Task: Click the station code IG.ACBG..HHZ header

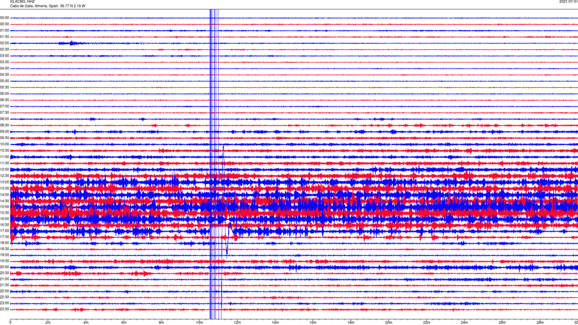Action: tap(22, 1)
